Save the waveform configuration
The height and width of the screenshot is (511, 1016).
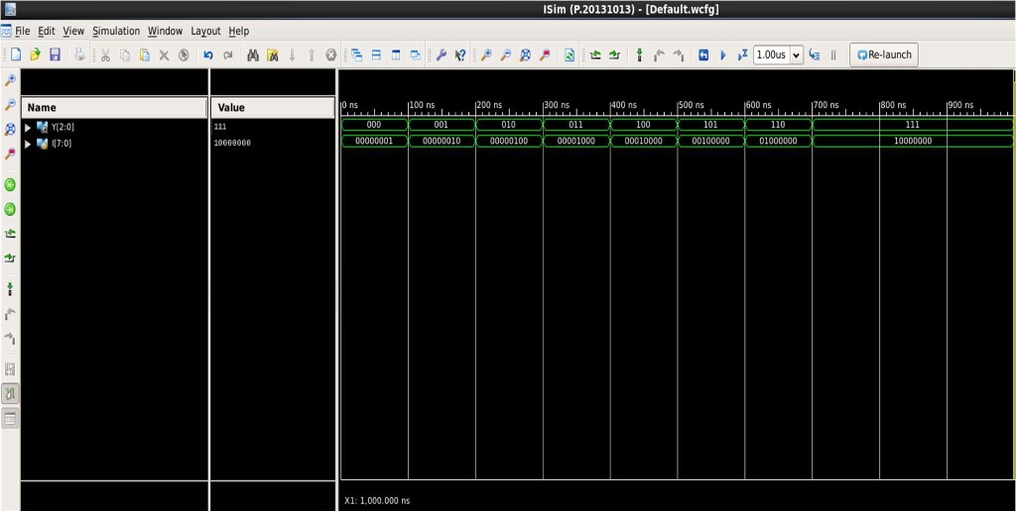click(55, 55)
